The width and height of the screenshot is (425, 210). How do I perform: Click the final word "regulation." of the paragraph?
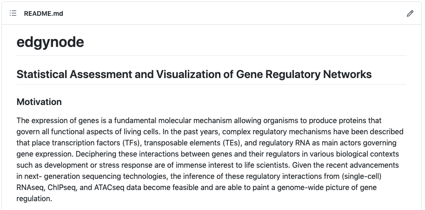pos(34,198)
